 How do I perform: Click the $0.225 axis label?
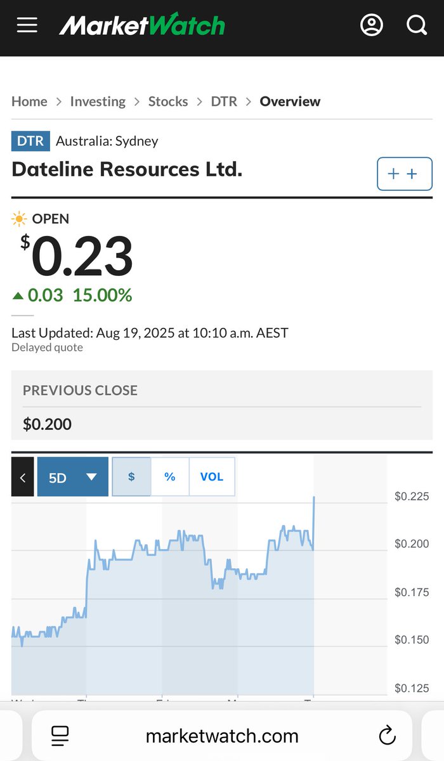[412, 497]
